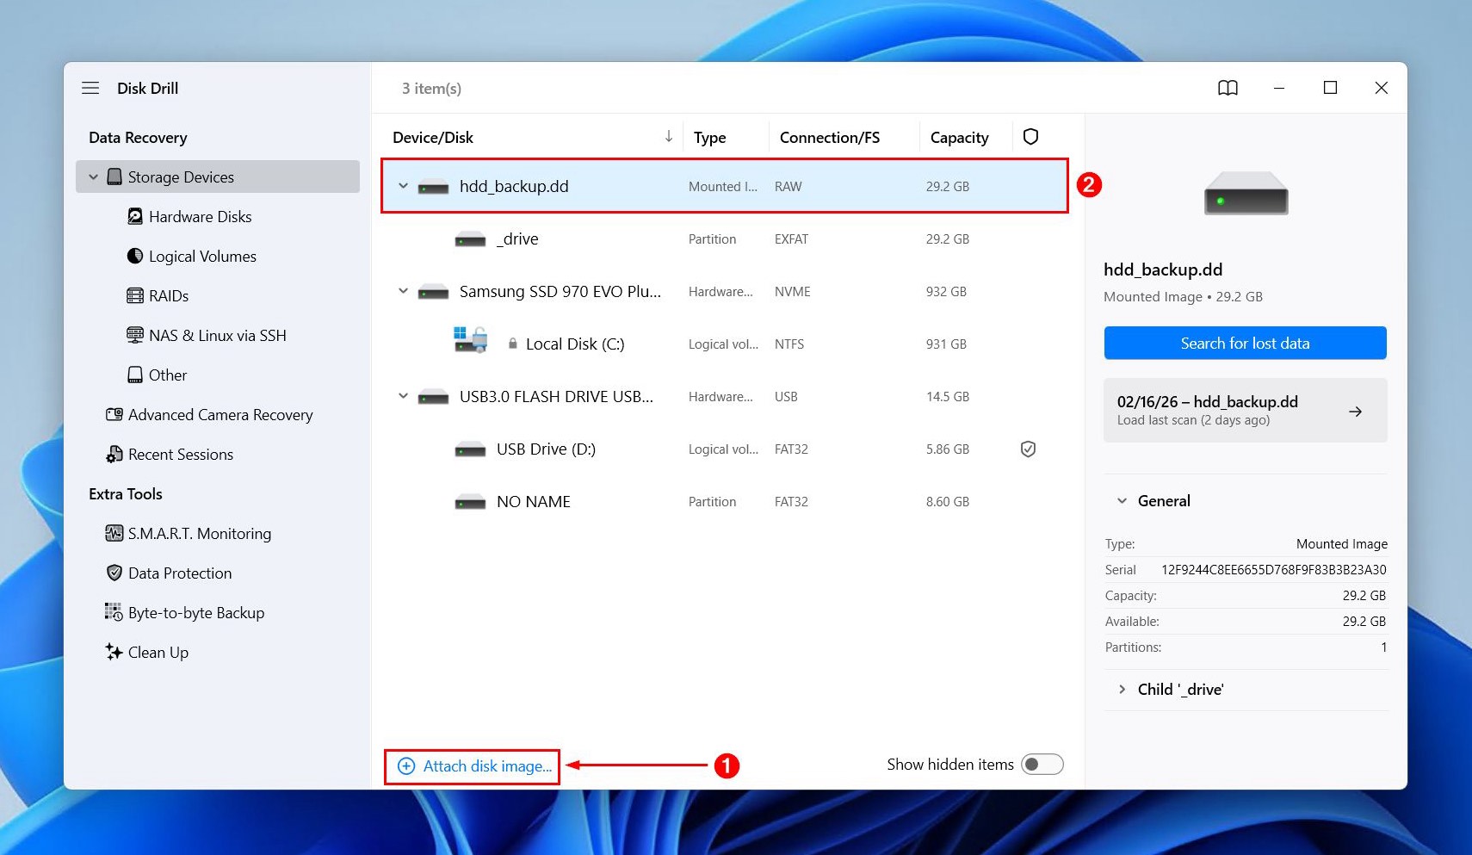The image size is (1472, 855).
Task: Collapse the hdd_backup.dd device row
Action: pos(402,185)
